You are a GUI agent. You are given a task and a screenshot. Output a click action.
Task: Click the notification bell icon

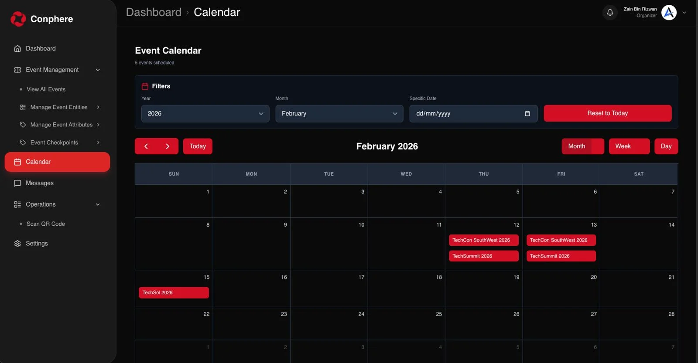[610, 13]
